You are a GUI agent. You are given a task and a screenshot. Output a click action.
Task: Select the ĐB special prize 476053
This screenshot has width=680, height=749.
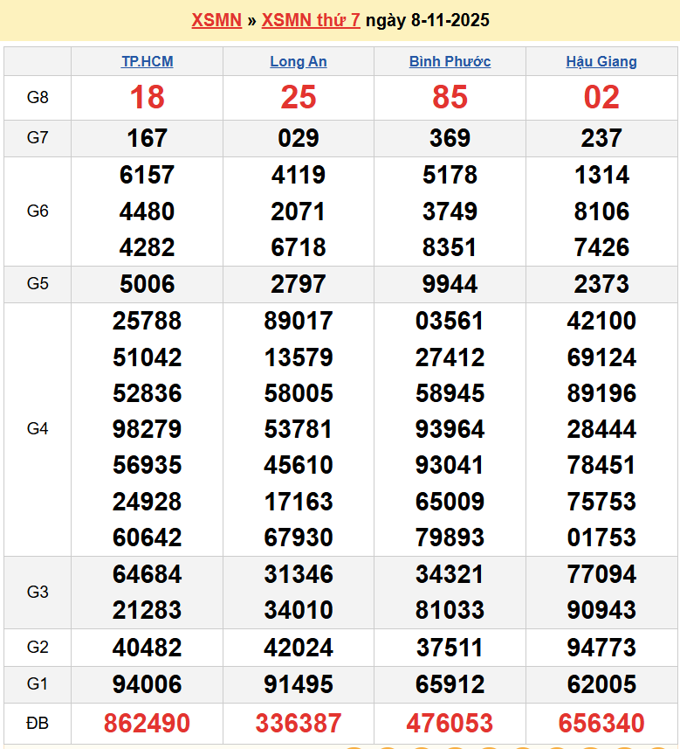[450, 723]
